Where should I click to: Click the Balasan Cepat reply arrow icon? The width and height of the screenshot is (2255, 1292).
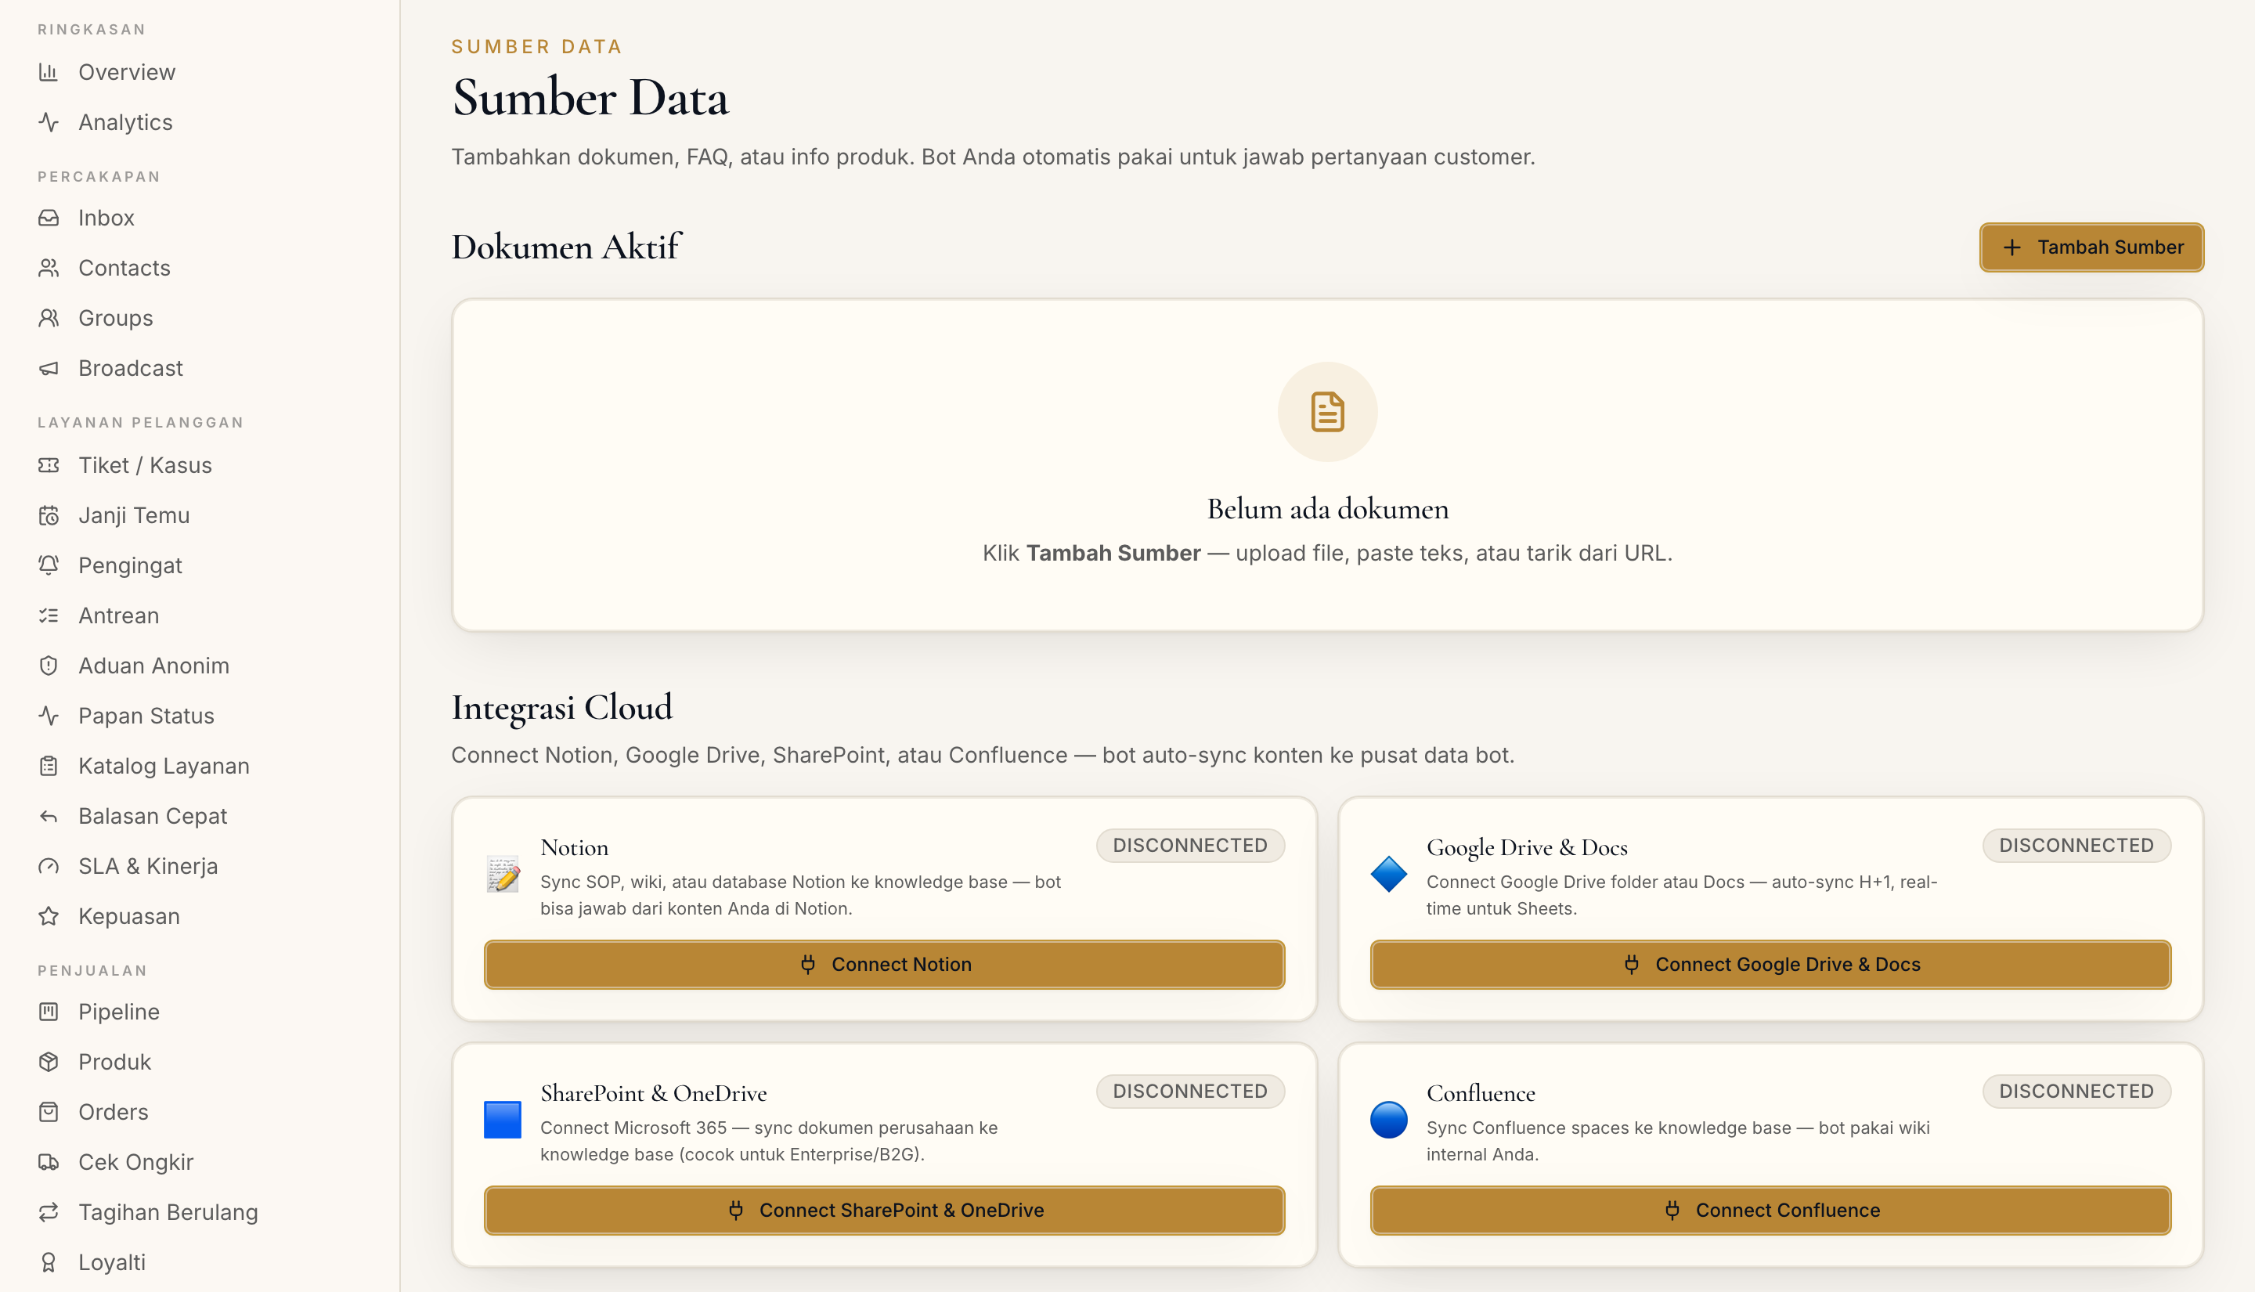pyautogui.click(x=49, y=817)
